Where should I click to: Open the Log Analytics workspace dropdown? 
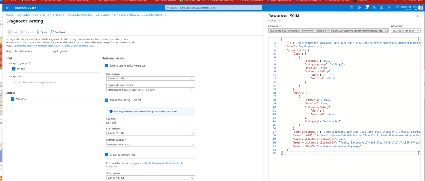point(151,89)
